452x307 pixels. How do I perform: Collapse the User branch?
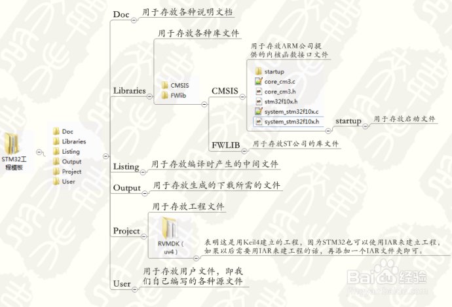coord(135,289)
